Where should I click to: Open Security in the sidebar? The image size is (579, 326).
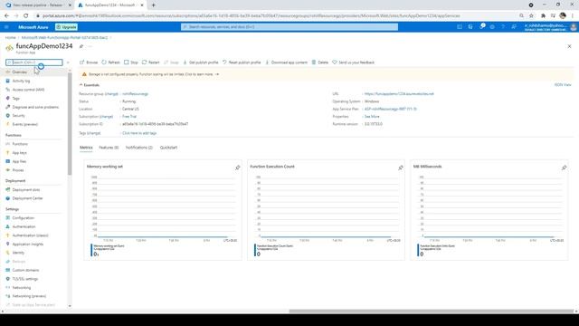[18, 116]
